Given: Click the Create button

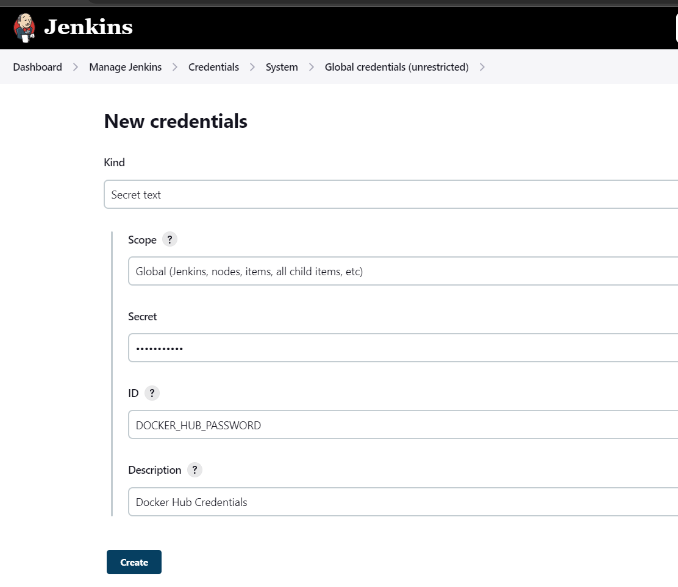Looking at the screenshot, I should pyautogui.click(x=134, y=561).
